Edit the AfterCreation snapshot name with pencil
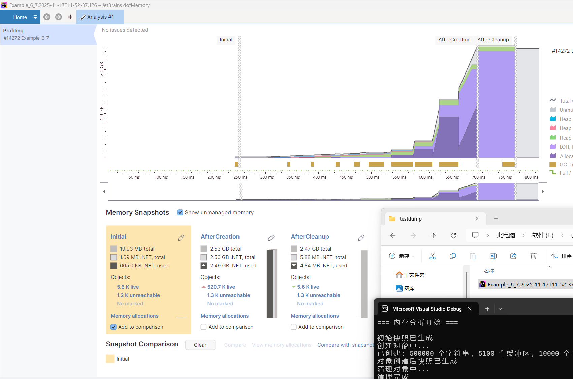573x379 pixels. (271, 238)
